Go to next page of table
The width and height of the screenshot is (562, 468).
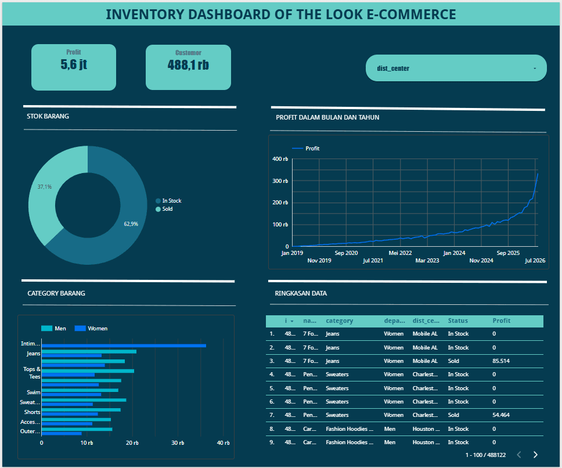click(x=535, y=455)
